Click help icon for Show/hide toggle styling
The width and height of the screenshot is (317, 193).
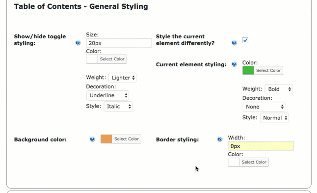78,43
